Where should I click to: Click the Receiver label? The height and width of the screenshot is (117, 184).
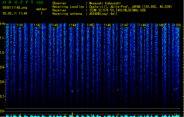point(59,10)
